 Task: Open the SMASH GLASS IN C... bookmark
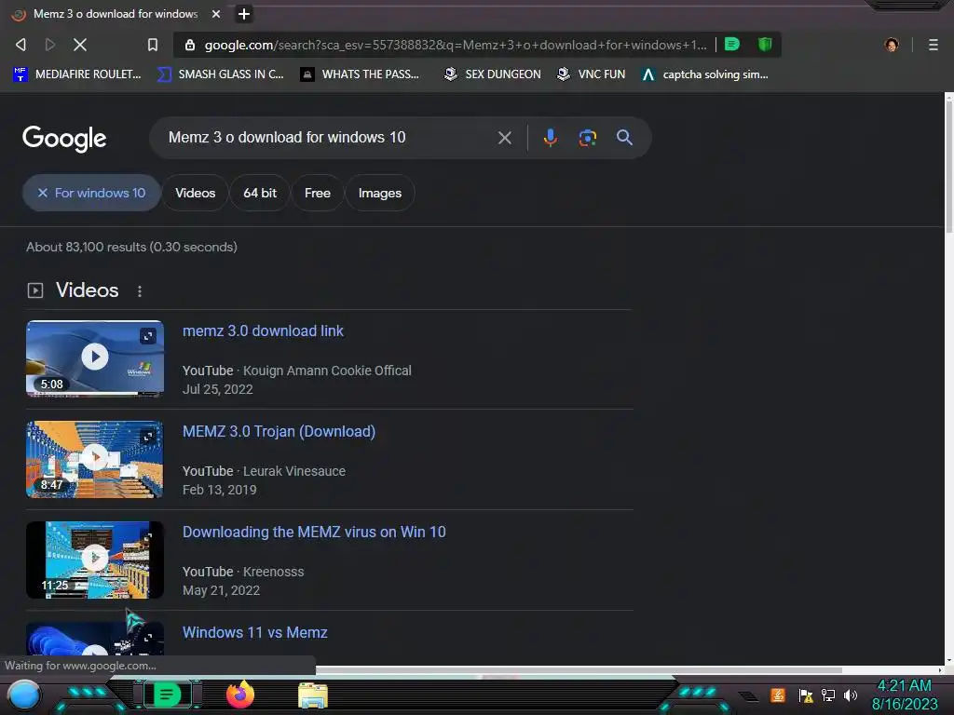tap(220, 74)
